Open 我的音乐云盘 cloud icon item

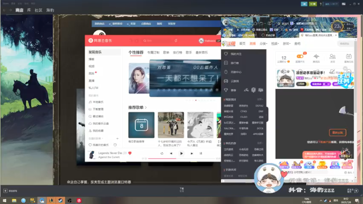tap(99, 124)
